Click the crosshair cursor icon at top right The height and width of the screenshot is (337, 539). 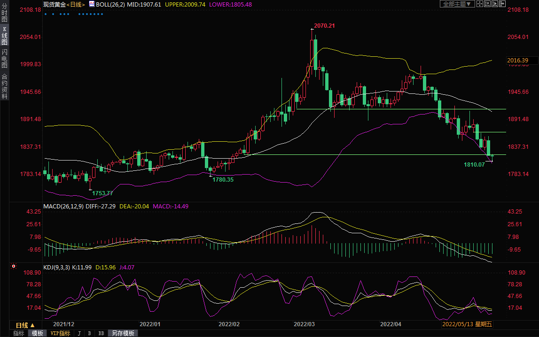[480, 4]
